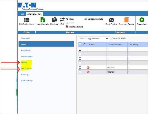Open Edit/Pricing Items tool

tap(27, 21)
